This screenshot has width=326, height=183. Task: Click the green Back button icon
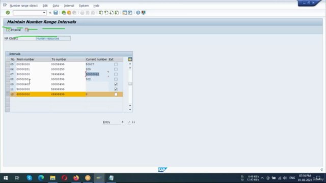[64, 13]
